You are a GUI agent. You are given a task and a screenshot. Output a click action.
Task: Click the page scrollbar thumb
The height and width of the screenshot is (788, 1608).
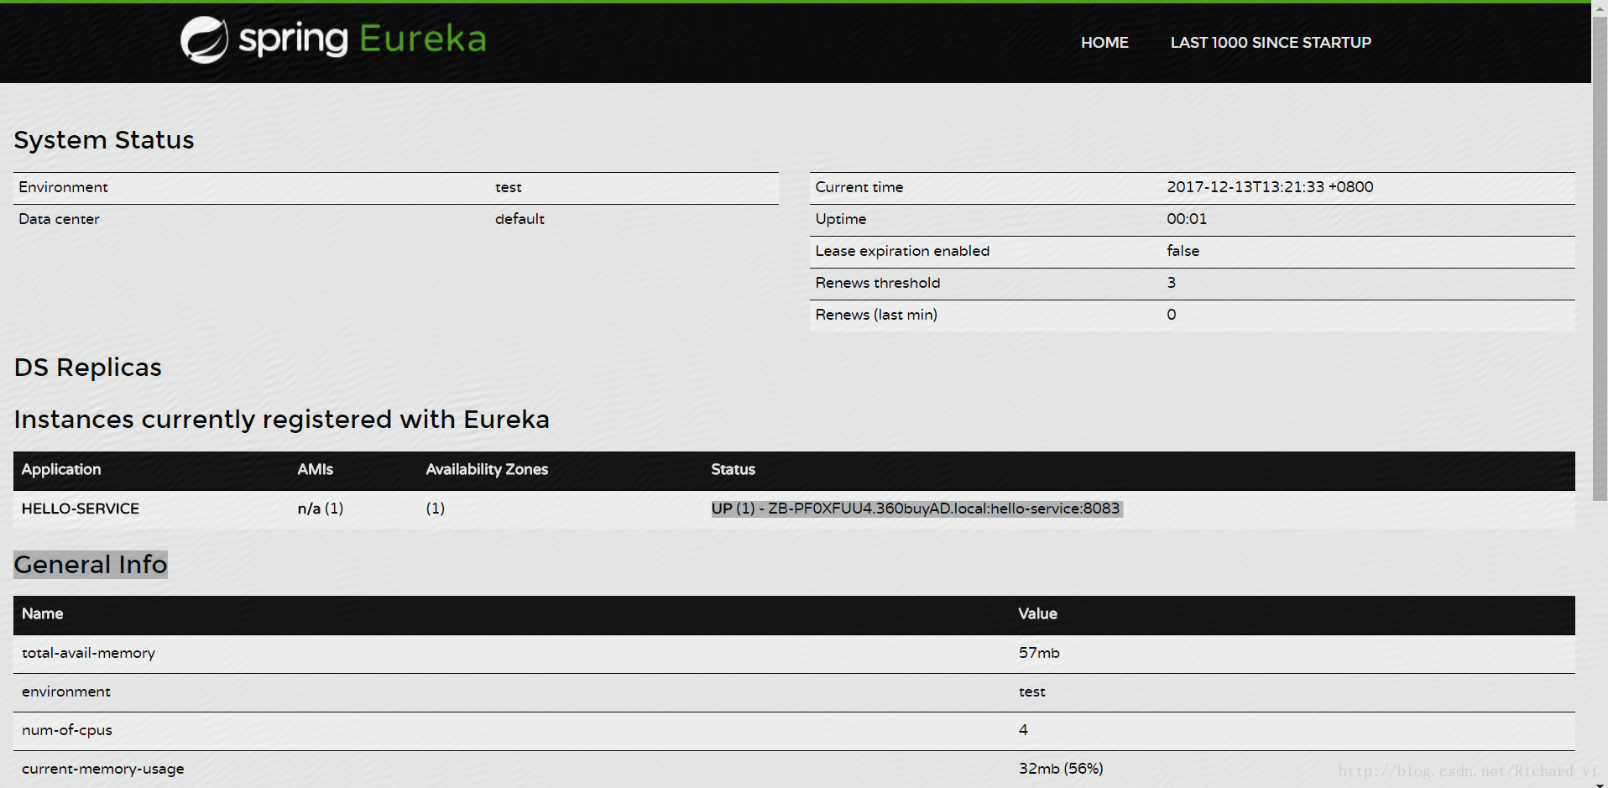1600,260
